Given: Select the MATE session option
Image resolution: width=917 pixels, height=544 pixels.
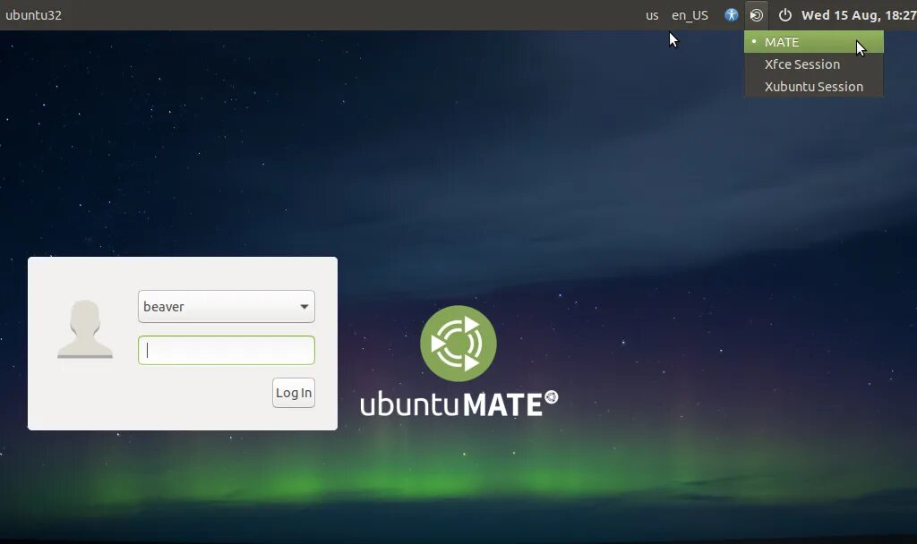Looking at the screenshot, I should [x=813, y=42].
